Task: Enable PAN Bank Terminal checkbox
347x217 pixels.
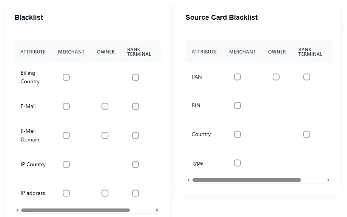Action: coord(307,77)
